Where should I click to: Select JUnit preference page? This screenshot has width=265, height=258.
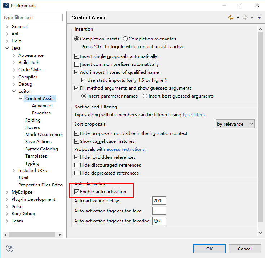23,178
